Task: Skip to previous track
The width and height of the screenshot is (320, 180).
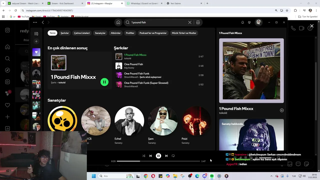Action: pyautogui.click(x=150, y=156)
